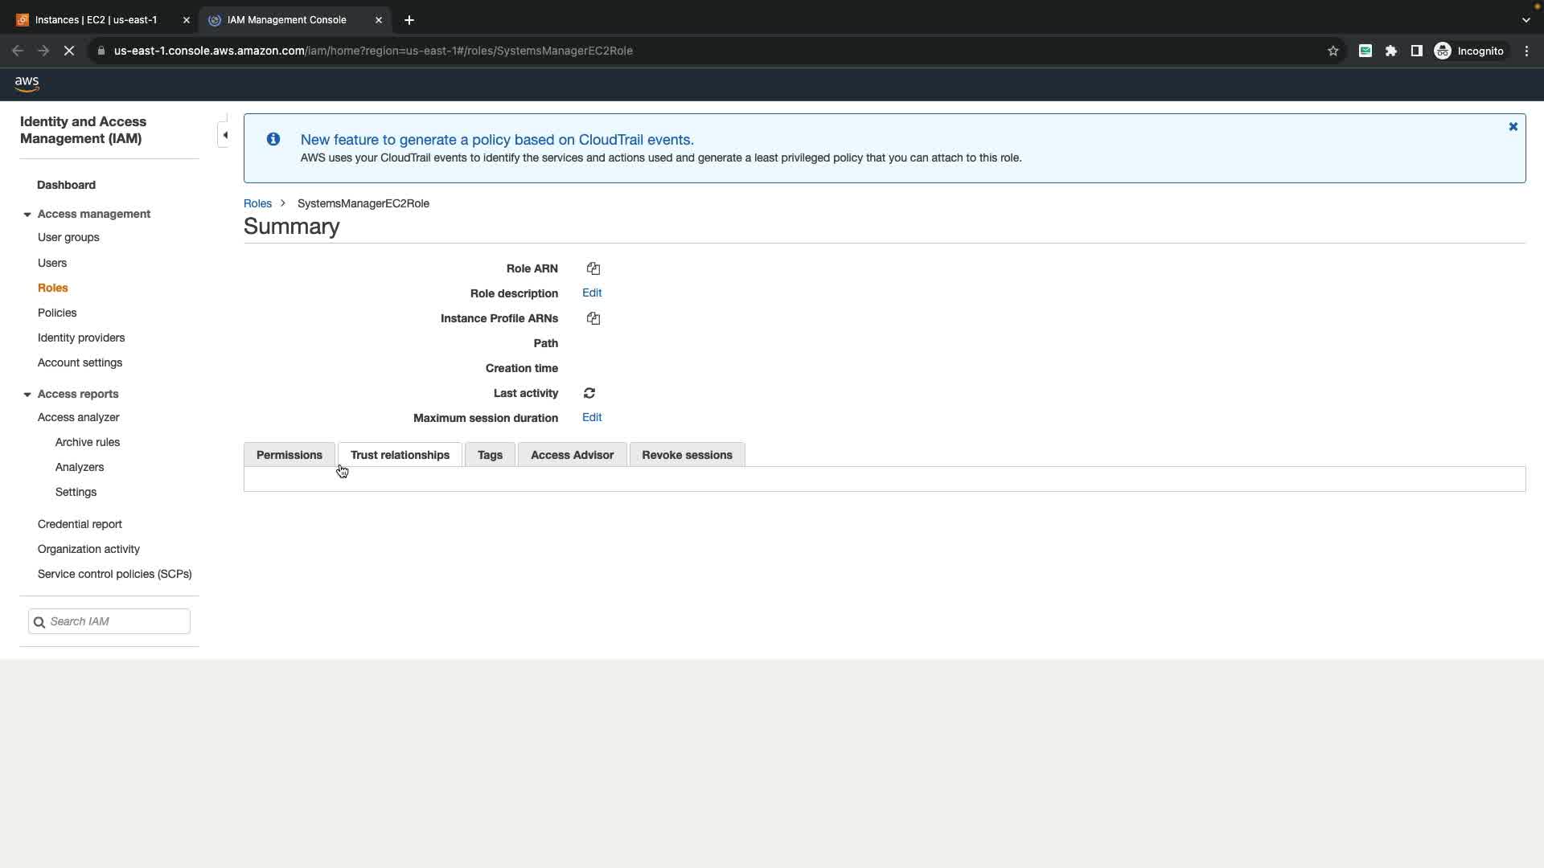Switch to the Permissions tab
This screenshot has height=868, width=1544.
click(x=289, y=455)
